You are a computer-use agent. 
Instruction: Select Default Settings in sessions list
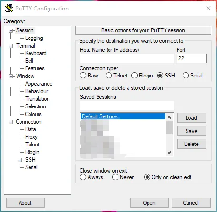pyautogui.click(x=123, y=116)
